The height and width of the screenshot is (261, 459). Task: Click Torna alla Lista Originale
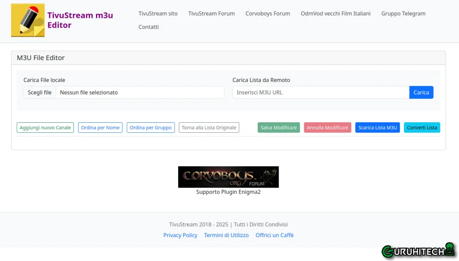click(209, 127)
